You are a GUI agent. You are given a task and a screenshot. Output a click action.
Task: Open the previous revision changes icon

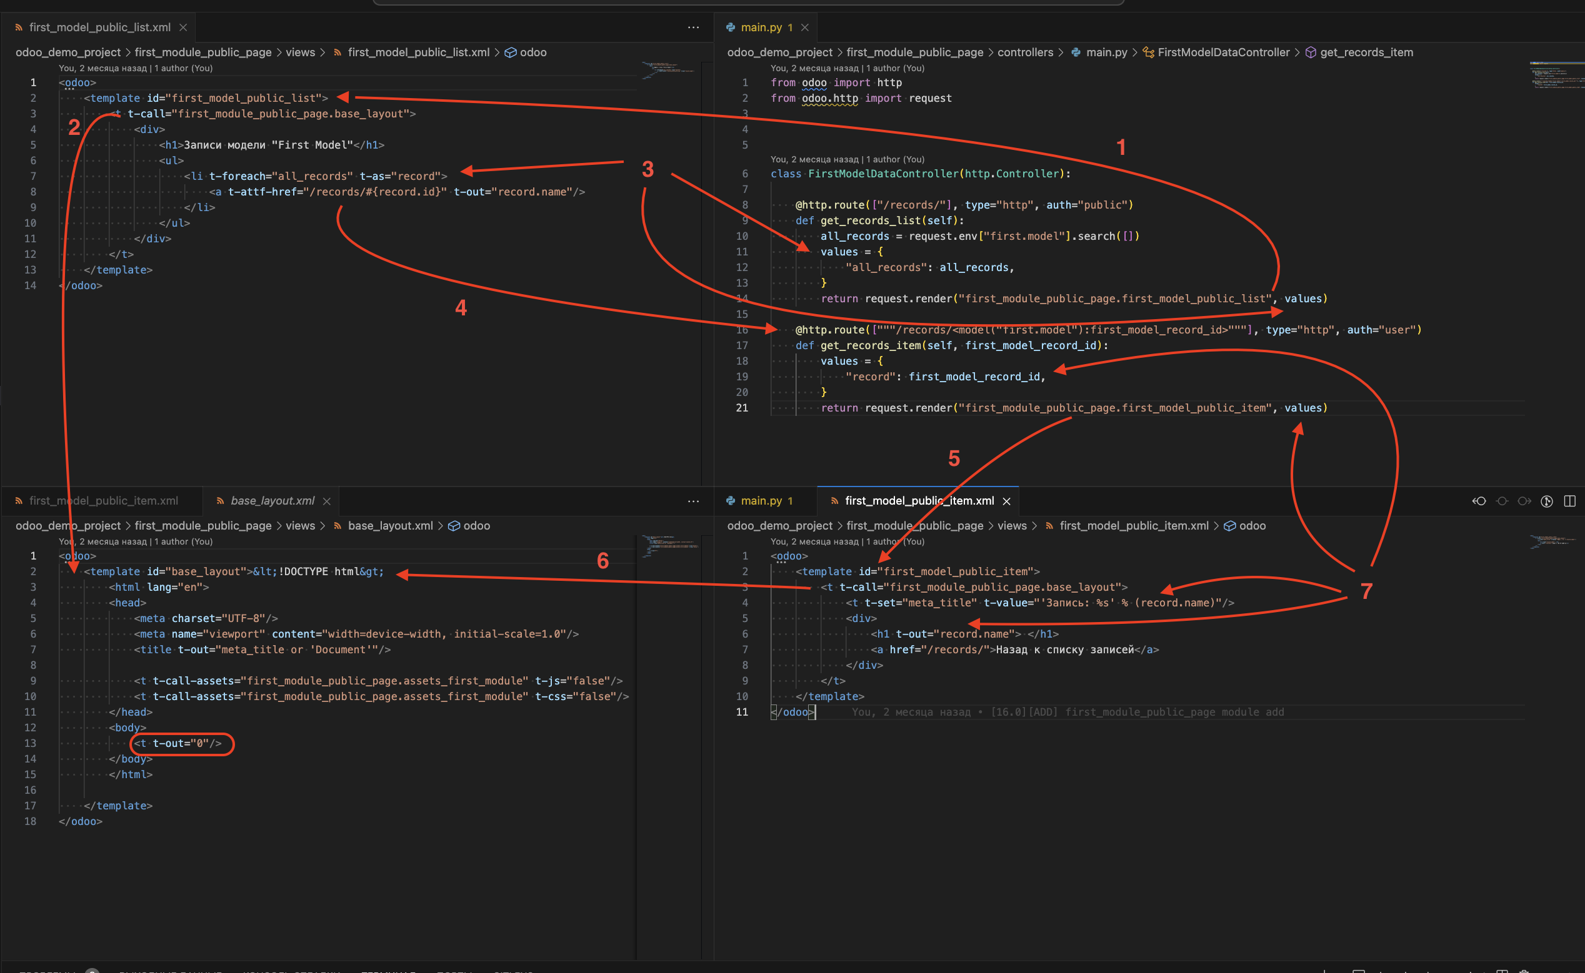[x=1479, y=501]
